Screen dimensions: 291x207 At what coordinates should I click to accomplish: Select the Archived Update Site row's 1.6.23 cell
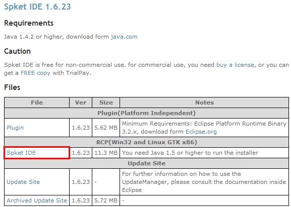click(81, 200)
